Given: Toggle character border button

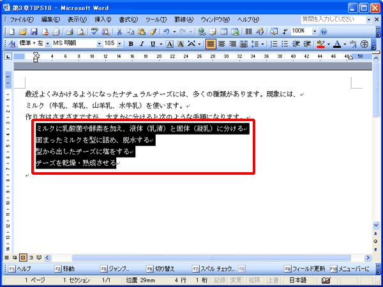Looking at the screenshot, I should pyautogui.click(x=170, y=44).
